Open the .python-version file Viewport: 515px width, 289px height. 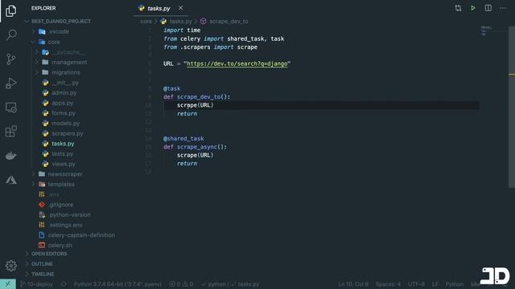pos(69,214)
